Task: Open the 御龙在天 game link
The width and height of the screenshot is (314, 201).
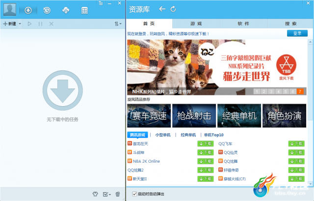Action: click(140, 144)
